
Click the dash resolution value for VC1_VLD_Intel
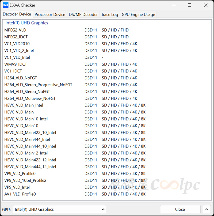coord(103,58)
